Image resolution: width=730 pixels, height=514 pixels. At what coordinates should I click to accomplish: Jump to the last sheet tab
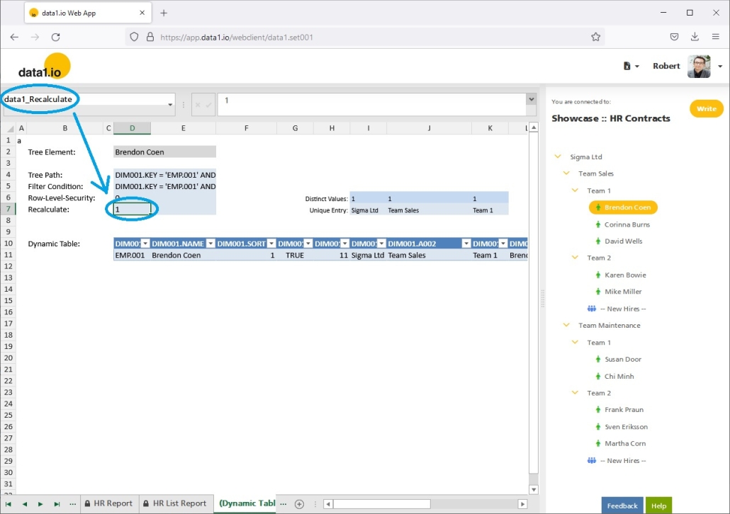pyautogui.click(x=57, y=504)
